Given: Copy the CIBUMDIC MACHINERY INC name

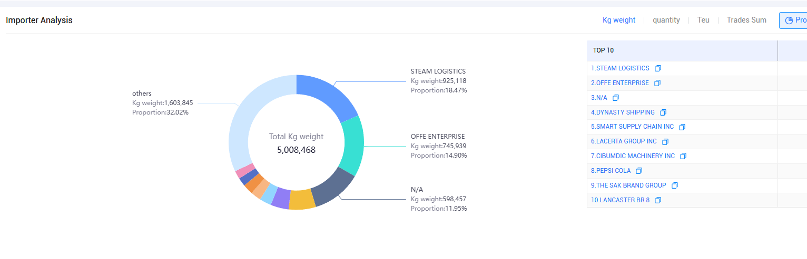Looking at the screenshot, I should (683, 156).
